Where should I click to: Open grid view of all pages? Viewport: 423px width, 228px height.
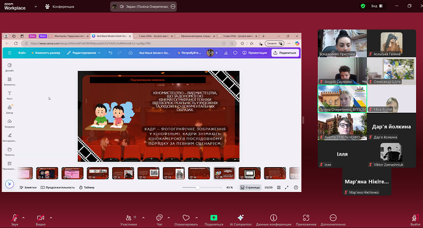click(x=279, y=187)
